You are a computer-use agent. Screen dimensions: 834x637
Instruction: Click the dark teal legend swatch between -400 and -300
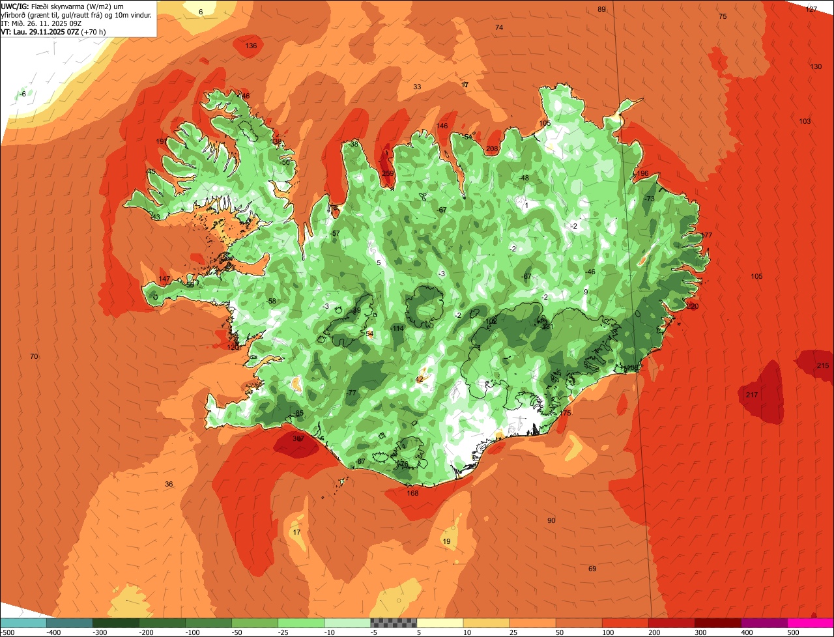pos(70,623)
